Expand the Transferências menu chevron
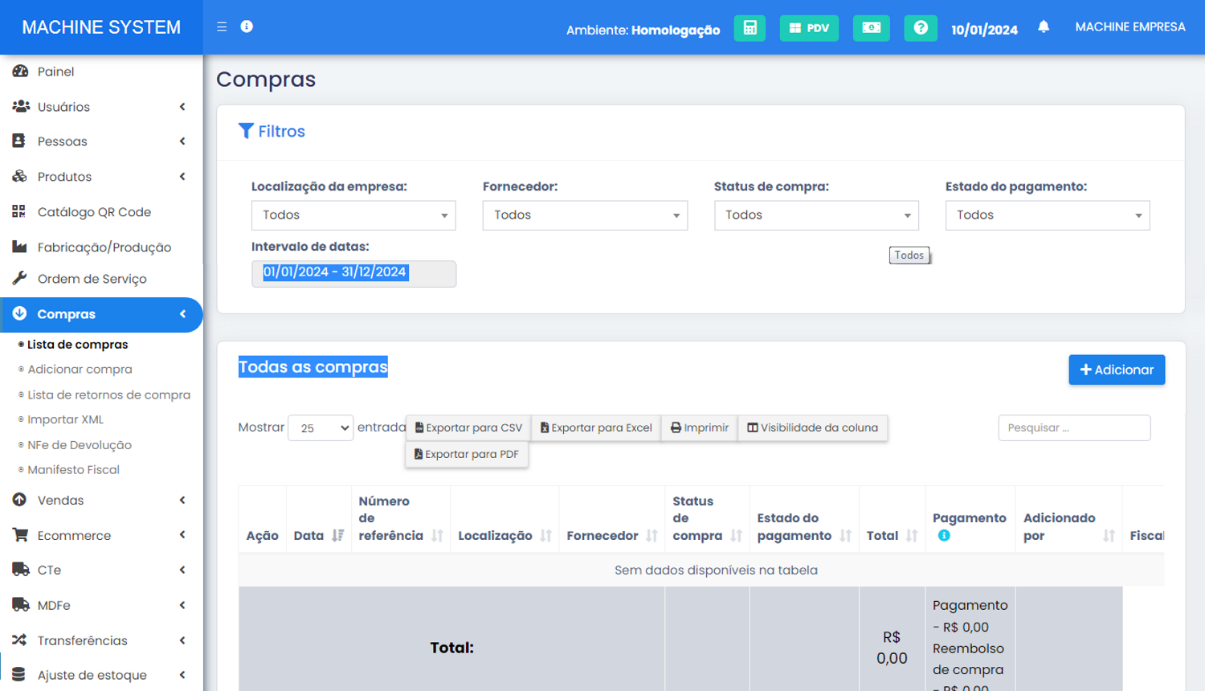1205x691 pixels. coord(182,640)
